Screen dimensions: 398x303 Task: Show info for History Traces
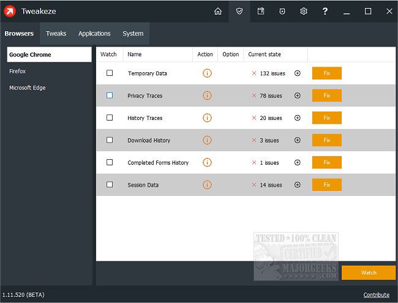click(207, 118)
